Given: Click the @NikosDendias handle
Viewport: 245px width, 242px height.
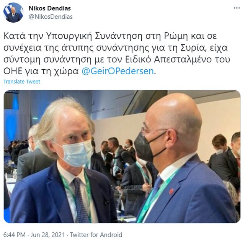Looking at the screenshot, I should click(51, 16).
